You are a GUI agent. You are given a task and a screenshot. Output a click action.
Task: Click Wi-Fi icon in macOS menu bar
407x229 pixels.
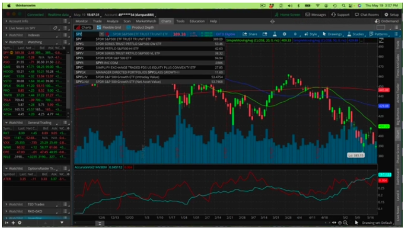318,5
